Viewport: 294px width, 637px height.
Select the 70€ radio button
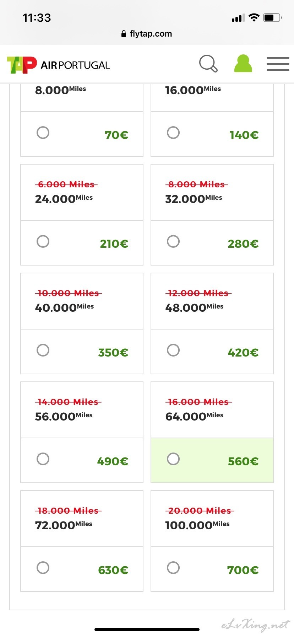(x=43, y=133)
